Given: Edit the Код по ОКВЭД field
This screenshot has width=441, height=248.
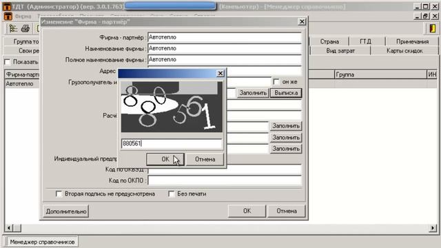Looking at the screenshot, I should click(x=225, y=169).
